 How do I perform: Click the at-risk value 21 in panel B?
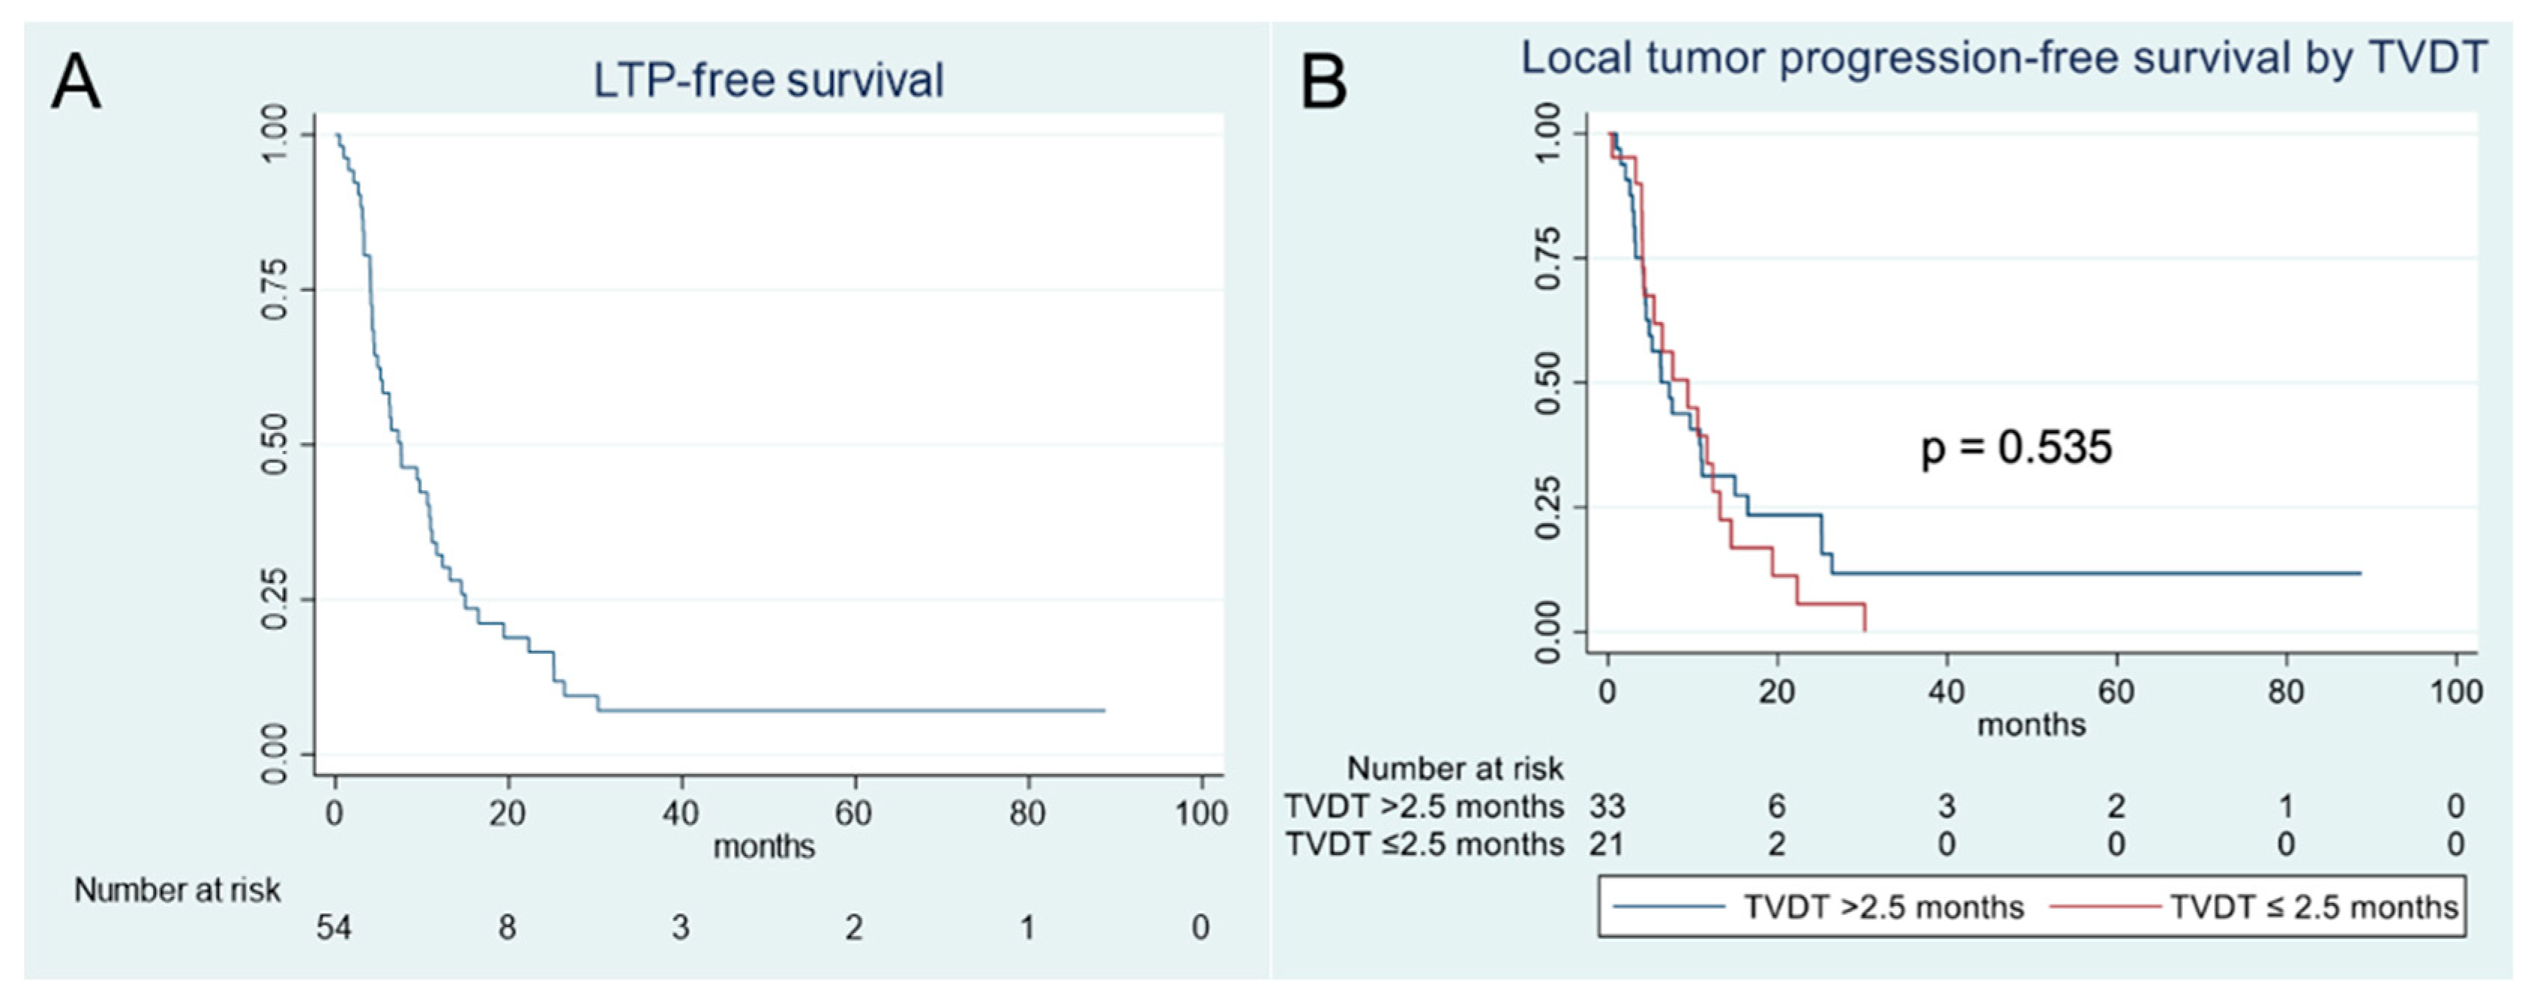(1606, 844)
